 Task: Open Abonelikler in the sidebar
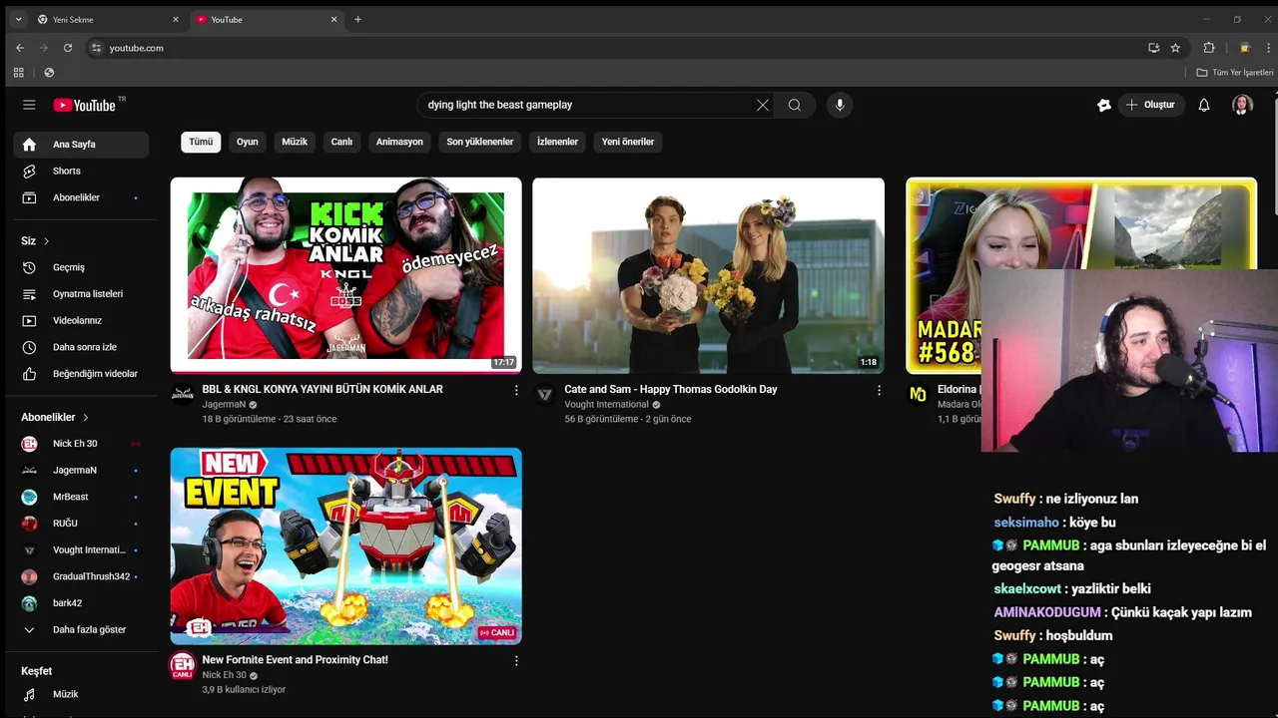(81, 197)
